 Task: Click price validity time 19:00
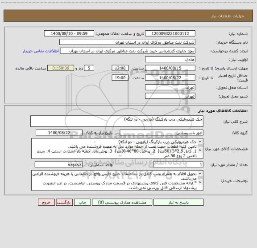(x=120, y=78)
